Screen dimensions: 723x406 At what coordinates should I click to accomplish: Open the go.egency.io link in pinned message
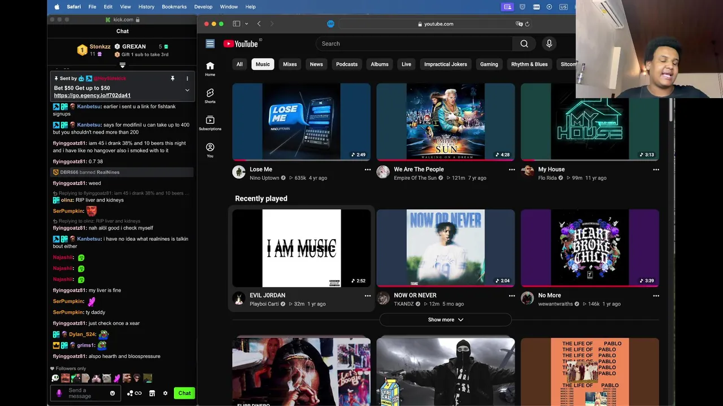point(92,95)
